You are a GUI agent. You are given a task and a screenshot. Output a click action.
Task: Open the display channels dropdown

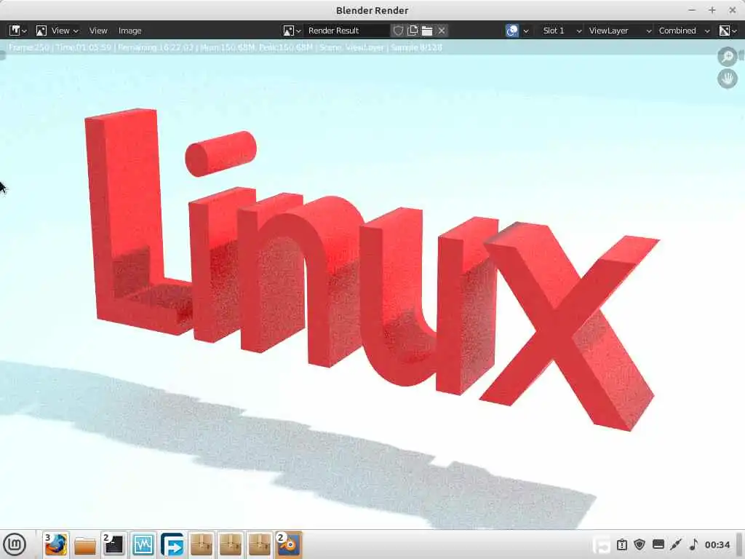pos(728,31)
